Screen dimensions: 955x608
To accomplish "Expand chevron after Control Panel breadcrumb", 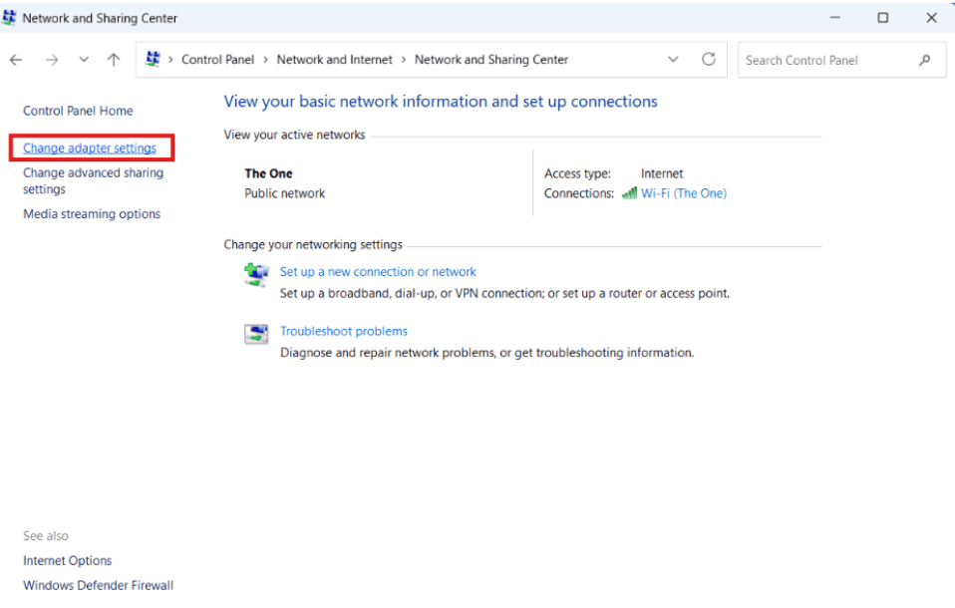I will click(265, 60).
